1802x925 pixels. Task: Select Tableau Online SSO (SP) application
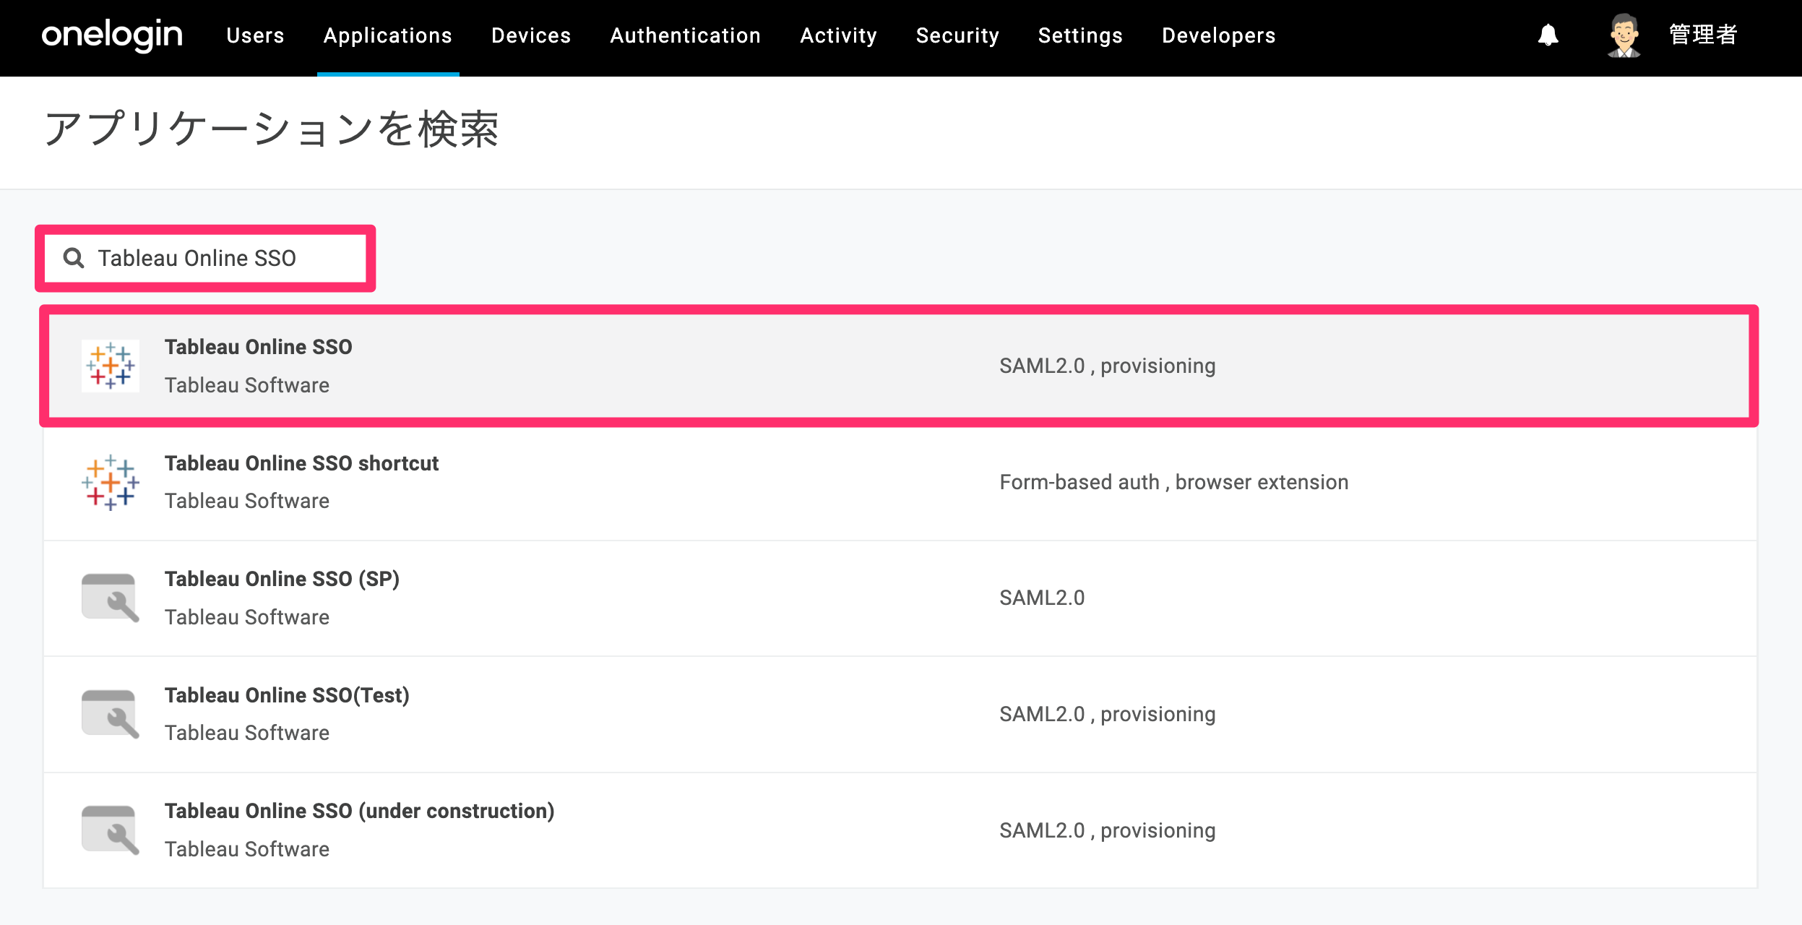(x=900, y=598)
